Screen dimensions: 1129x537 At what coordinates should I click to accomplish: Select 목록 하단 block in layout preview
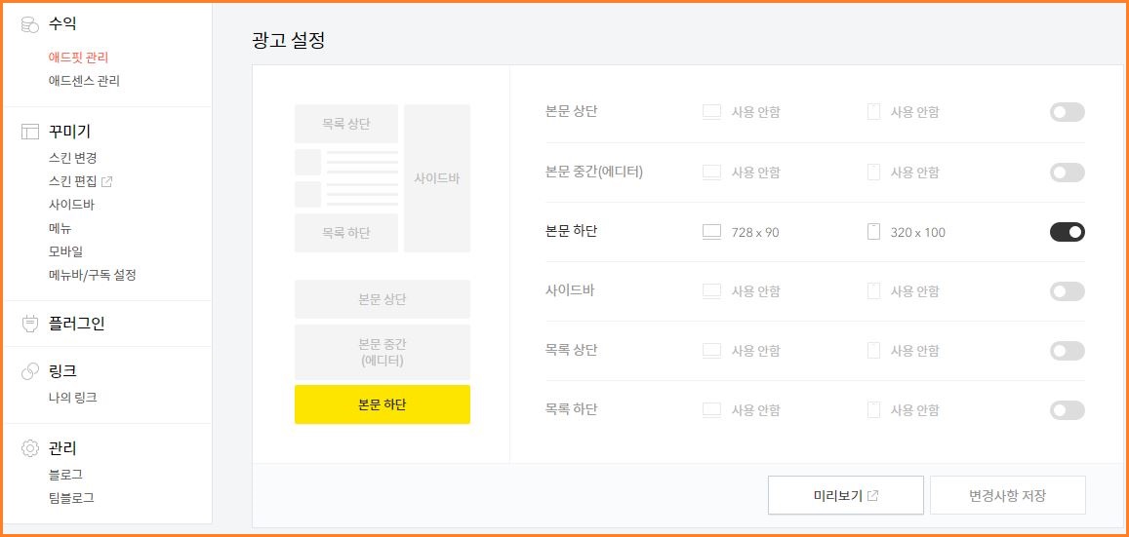point(346,233)
